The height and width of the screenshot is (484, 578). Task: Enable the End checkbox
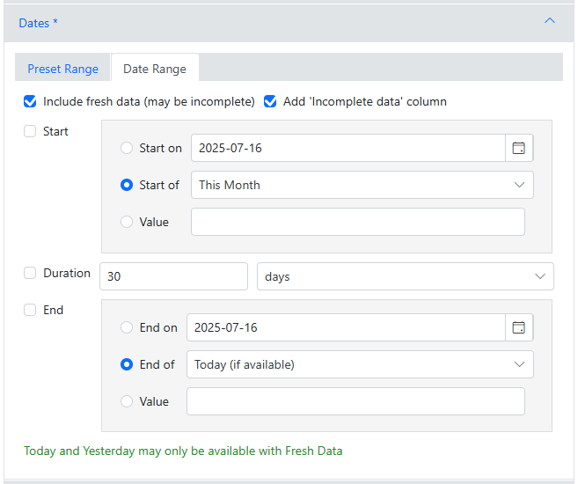click(x=30, y=310)
